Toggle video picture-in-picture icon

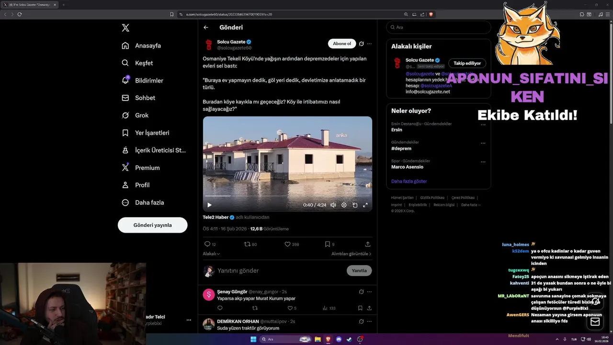pos(355,205)
